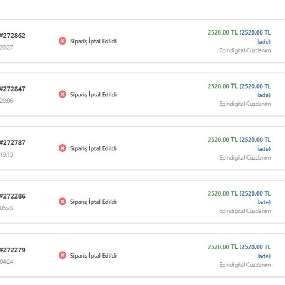Screen dimensions: 285x285
Task: Click red cancelled icon for order #272286
Action: click(x=62, y=202)
